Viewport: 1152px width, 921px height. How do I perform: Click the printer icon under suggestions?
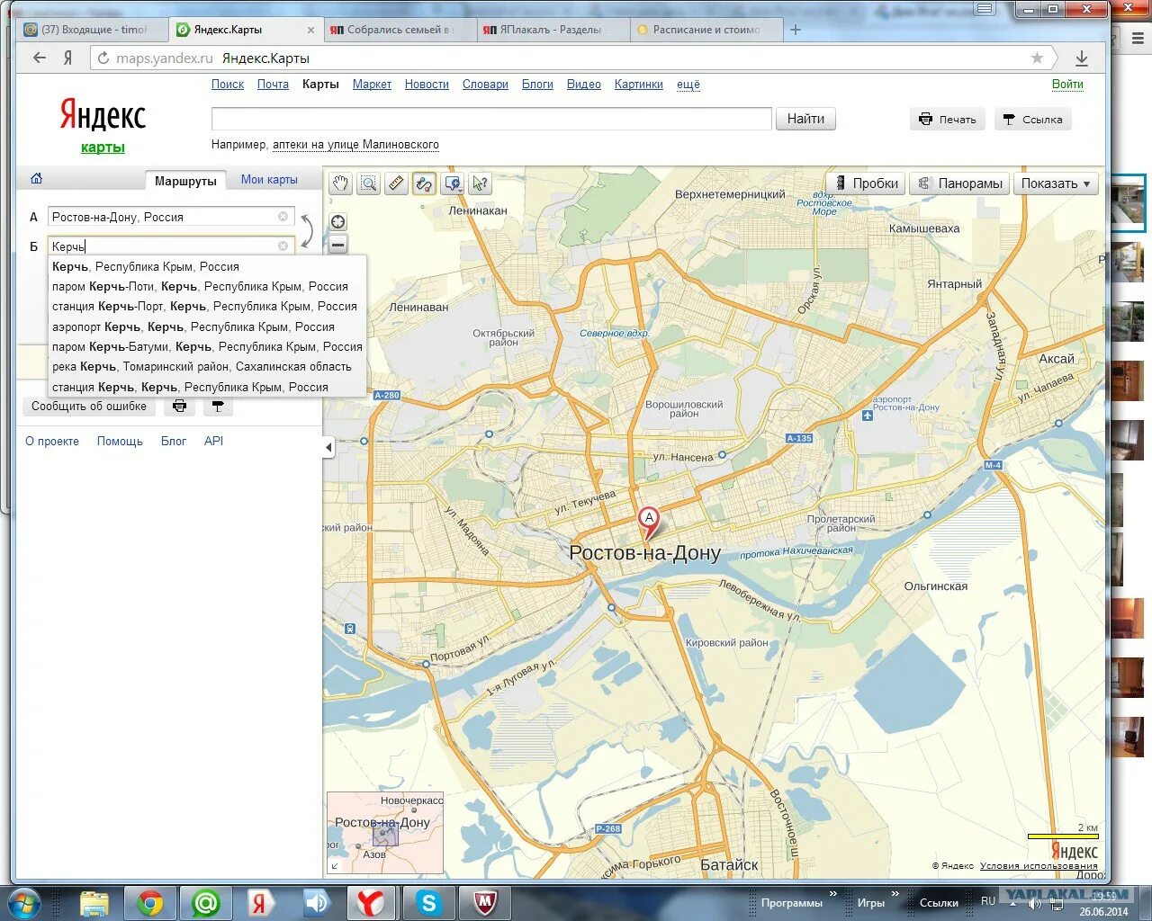tap(180, 406)
